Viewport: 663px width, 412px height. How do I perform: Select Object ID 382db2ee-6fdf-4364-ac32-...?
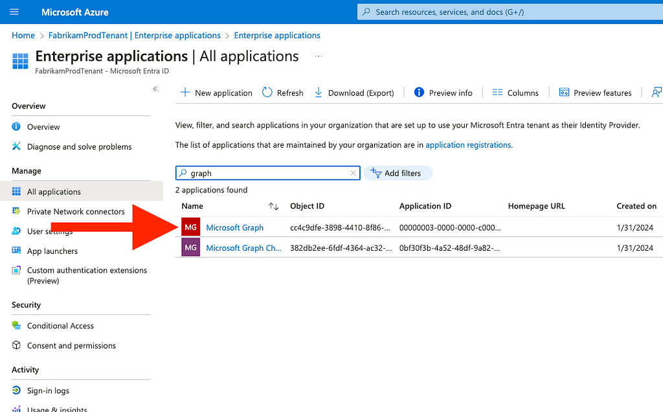(x=341, y=248)
